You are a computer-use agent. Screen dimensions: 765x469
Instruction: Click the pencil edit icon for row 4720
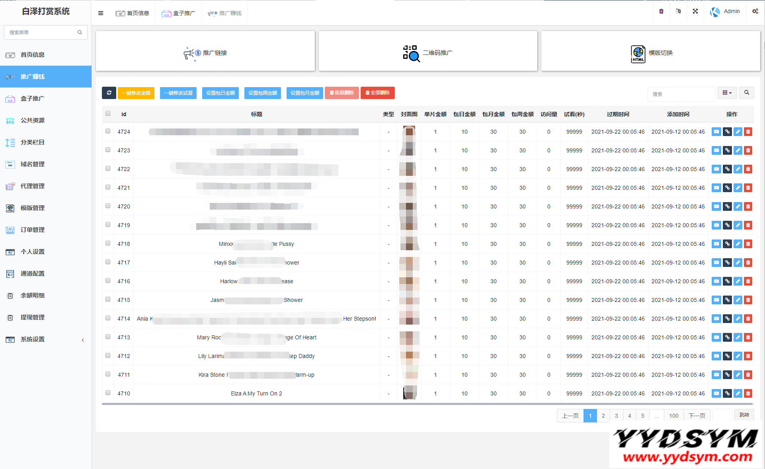click(x=738, y=206)
